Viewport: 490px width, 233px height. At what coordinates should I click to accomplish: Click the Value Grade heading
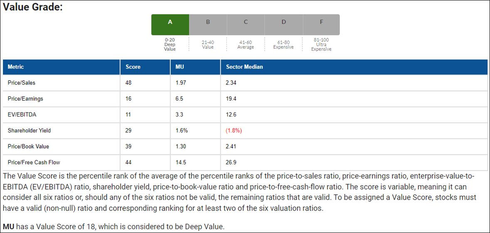[x=33, y=7]
